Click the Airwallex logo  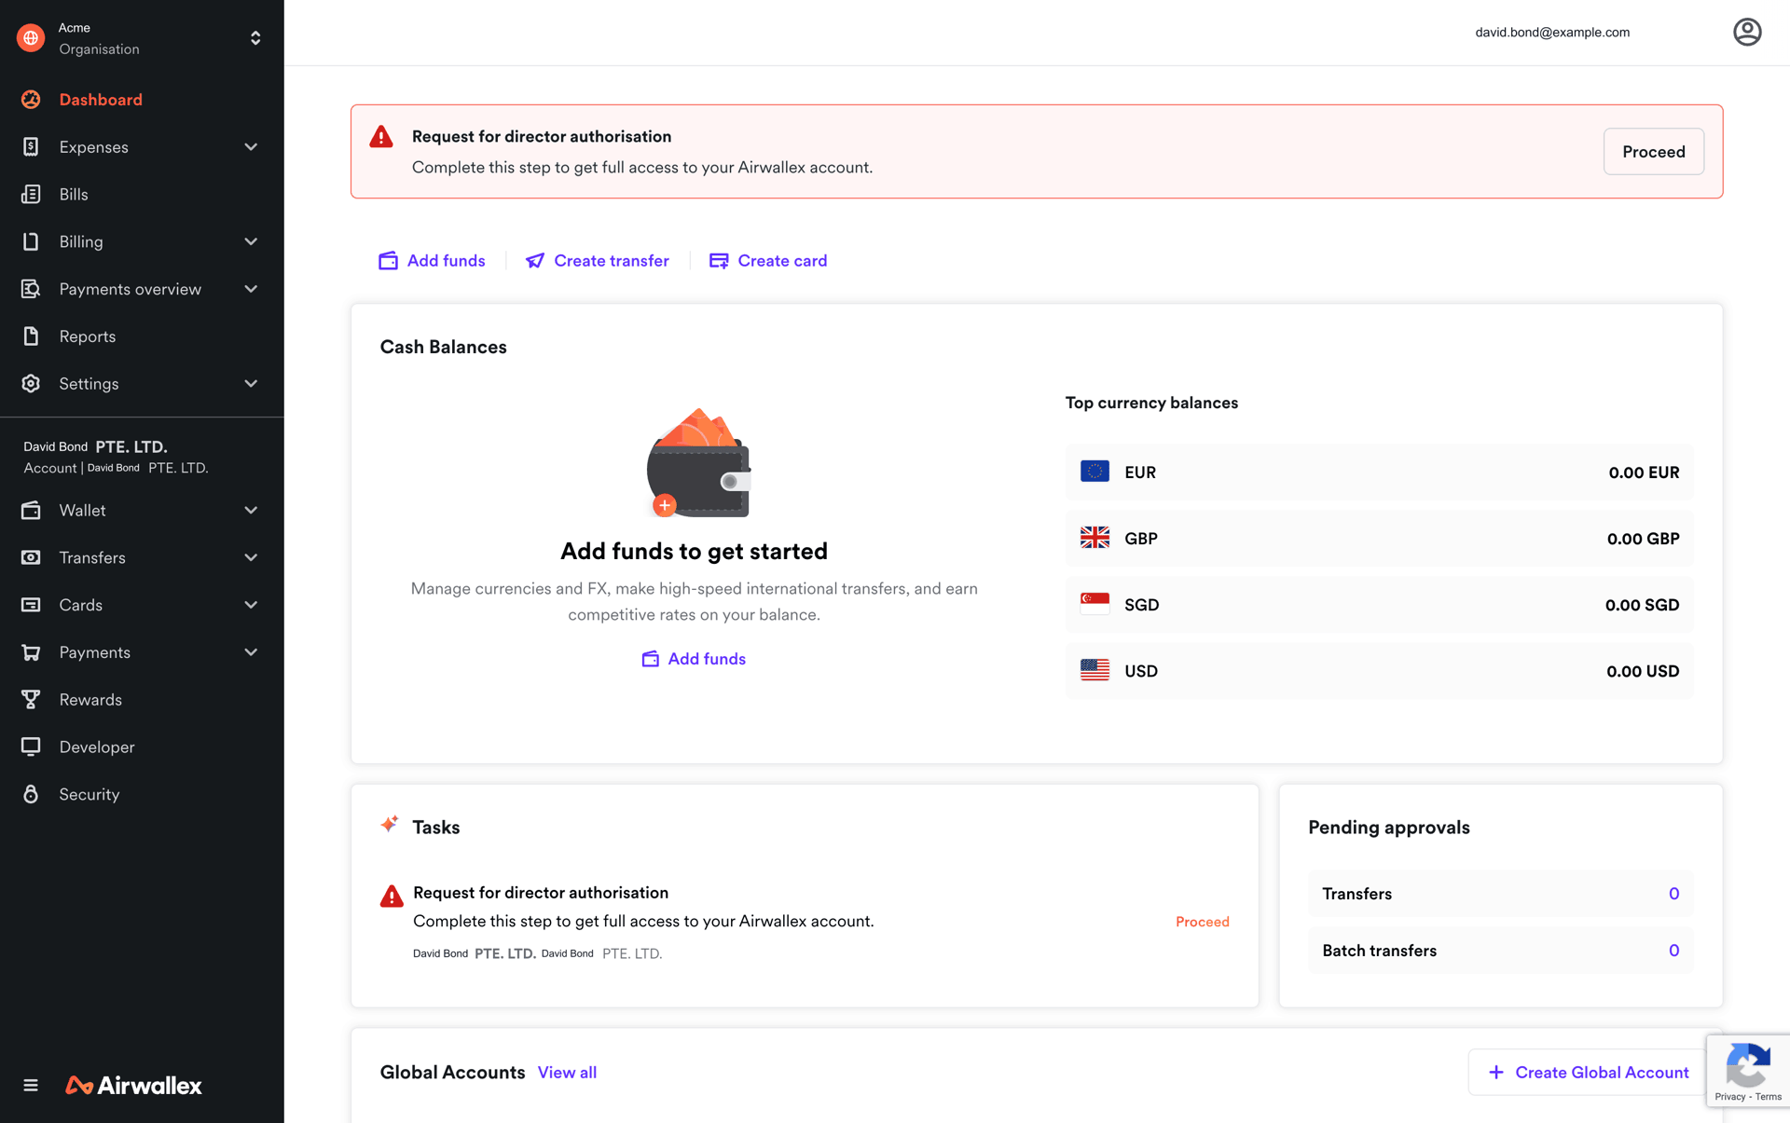tap(133, 1085)
